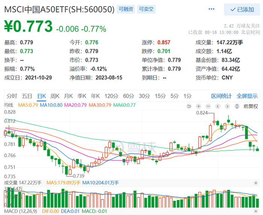
Task: Click the 可卖空 tag
Action: [x=146, y=9]
